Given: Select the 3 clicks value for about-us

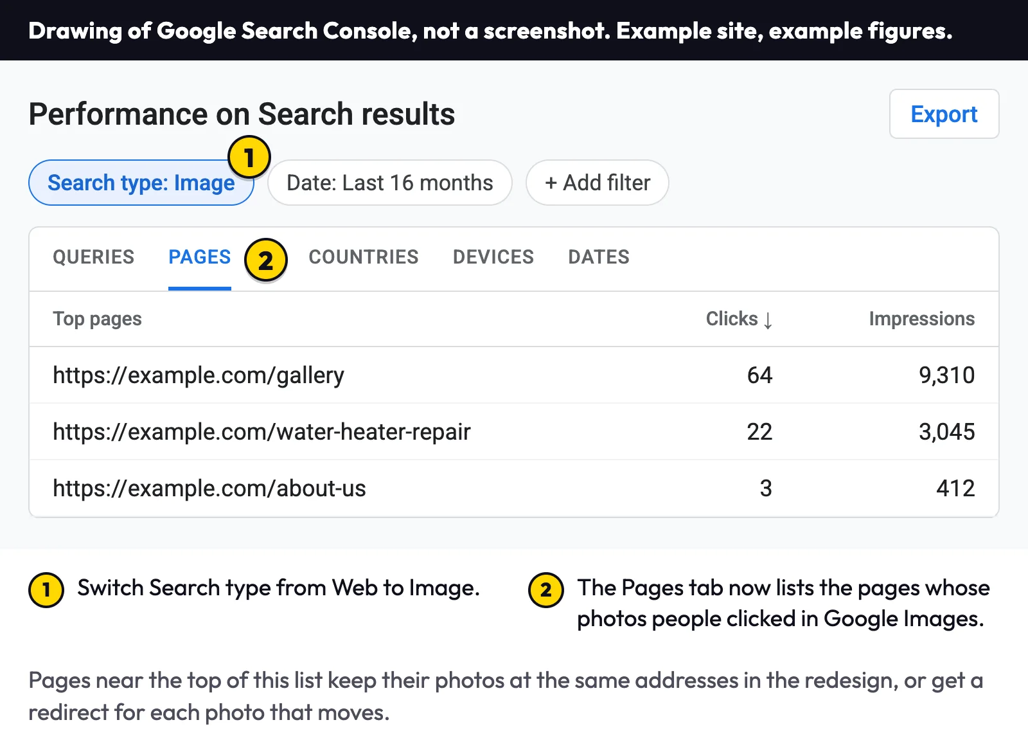Looking at the screenshot, I should click(x=766, y=489).
